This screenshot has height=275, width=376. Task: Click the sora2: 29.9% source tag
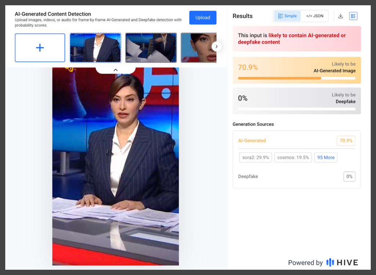[x=256, y=158]
